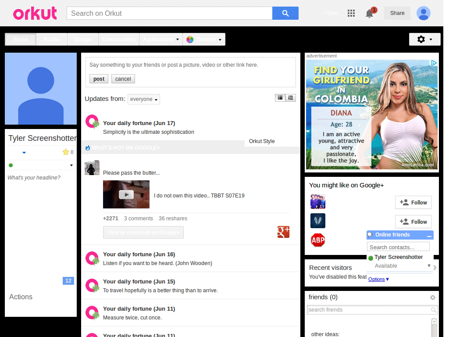449x337 pixels.
Task: Click the Orkut Style label
Action: (262, 141)
